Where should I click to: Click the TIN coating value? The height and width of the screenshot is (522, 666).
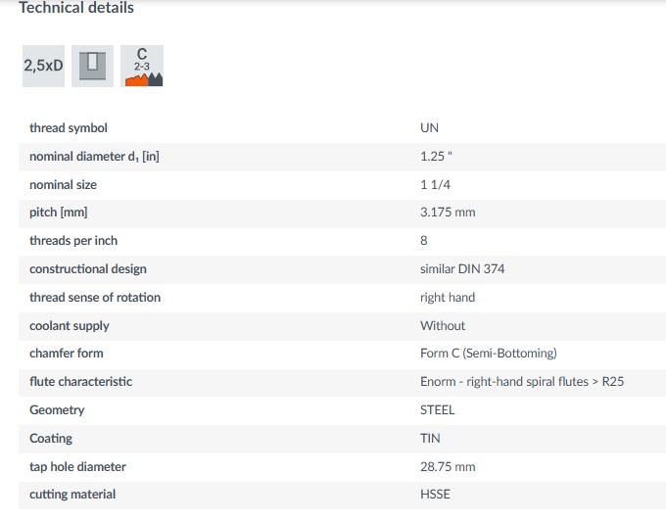[430, 438]
